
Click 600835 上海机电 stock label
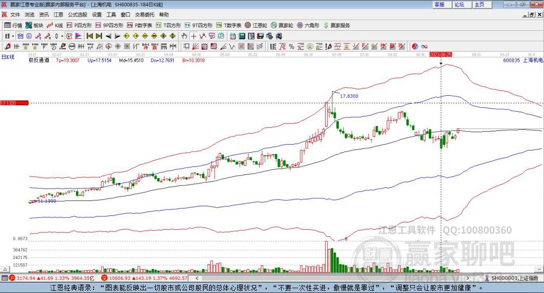[x=523, y=61]
